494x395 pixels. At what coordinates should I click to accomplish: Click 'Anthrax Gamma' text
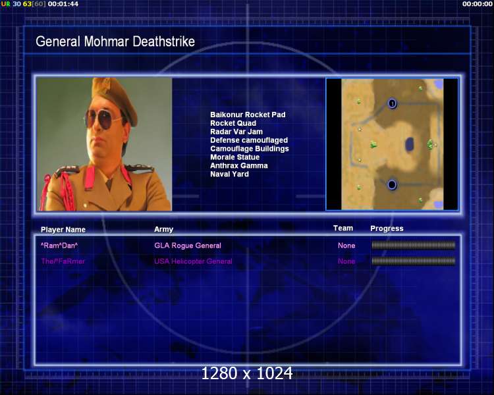tap(239, 166)
